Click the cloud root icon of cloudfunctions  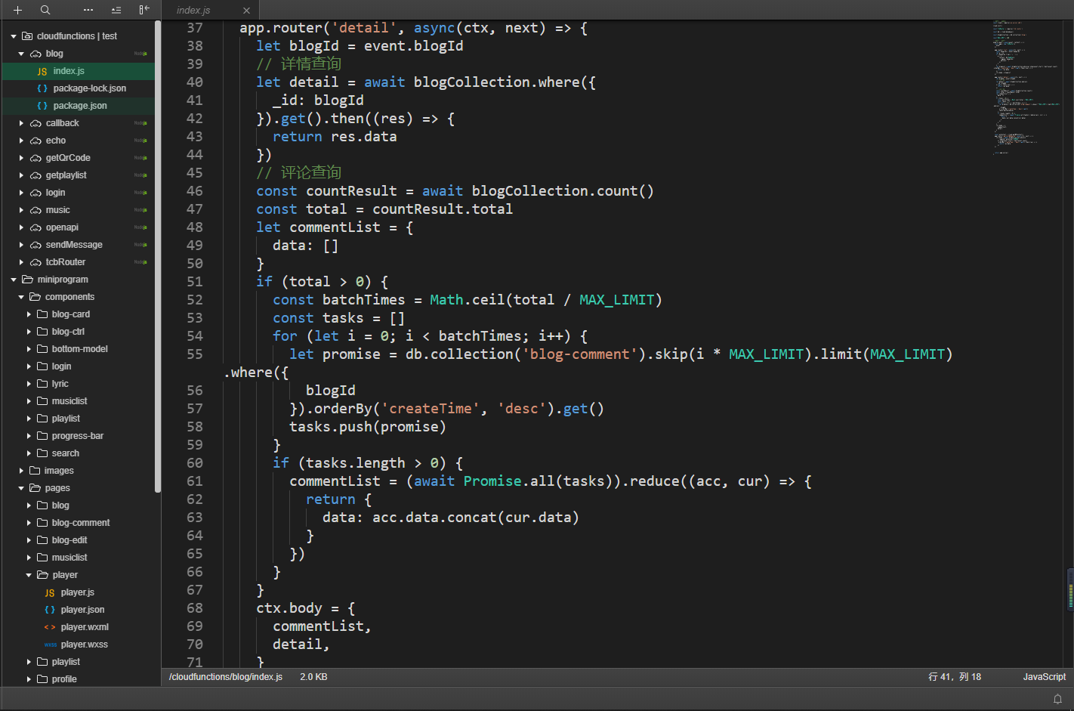coord(27,36)
